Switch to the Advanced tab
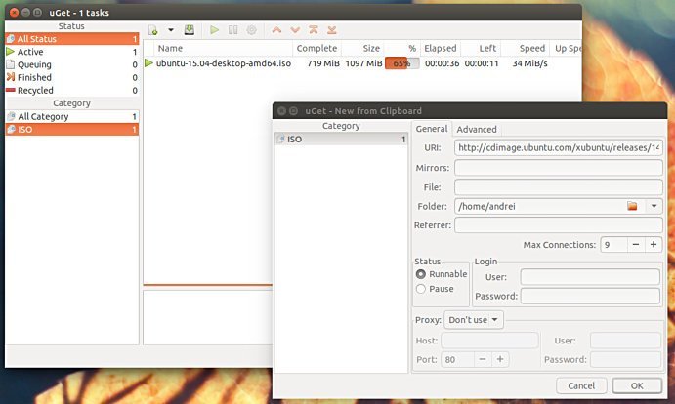675x404 pixels. point(477,129)
